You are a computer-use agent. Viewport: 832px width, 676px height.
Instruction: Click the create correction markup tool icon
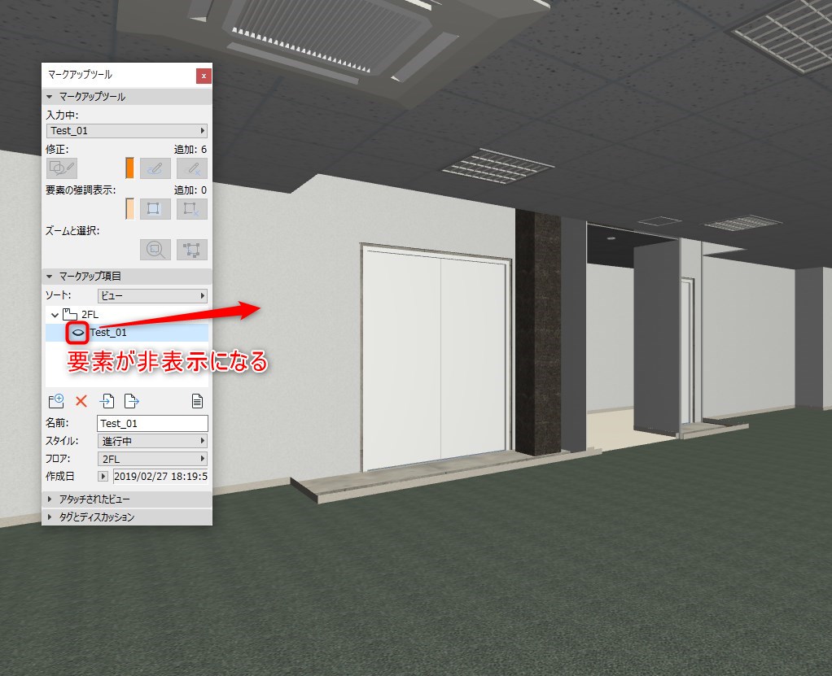pyautogui.click(x=62, y=168)
